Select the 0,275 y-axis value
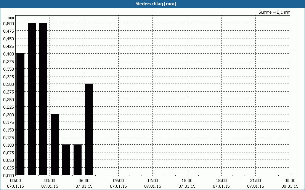305x190 pixels. [x=9, y=92]
